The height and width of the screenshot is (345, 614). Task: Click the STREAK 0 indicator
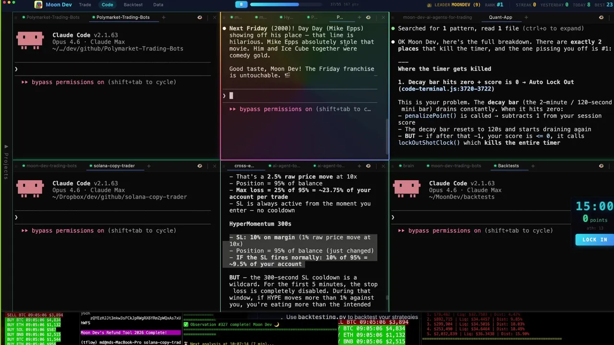pyautogui.click(x=526, y=5)
